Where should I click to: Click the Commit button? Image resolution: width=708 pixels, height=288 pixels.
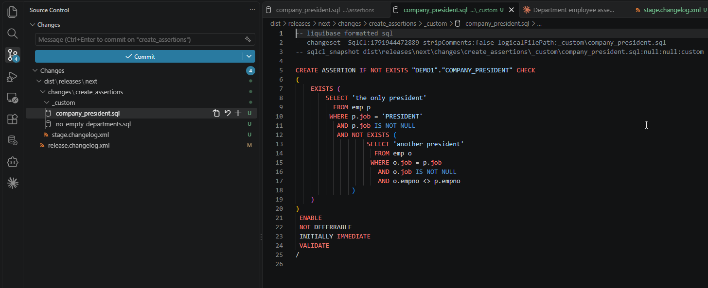(x=139, y=56)
